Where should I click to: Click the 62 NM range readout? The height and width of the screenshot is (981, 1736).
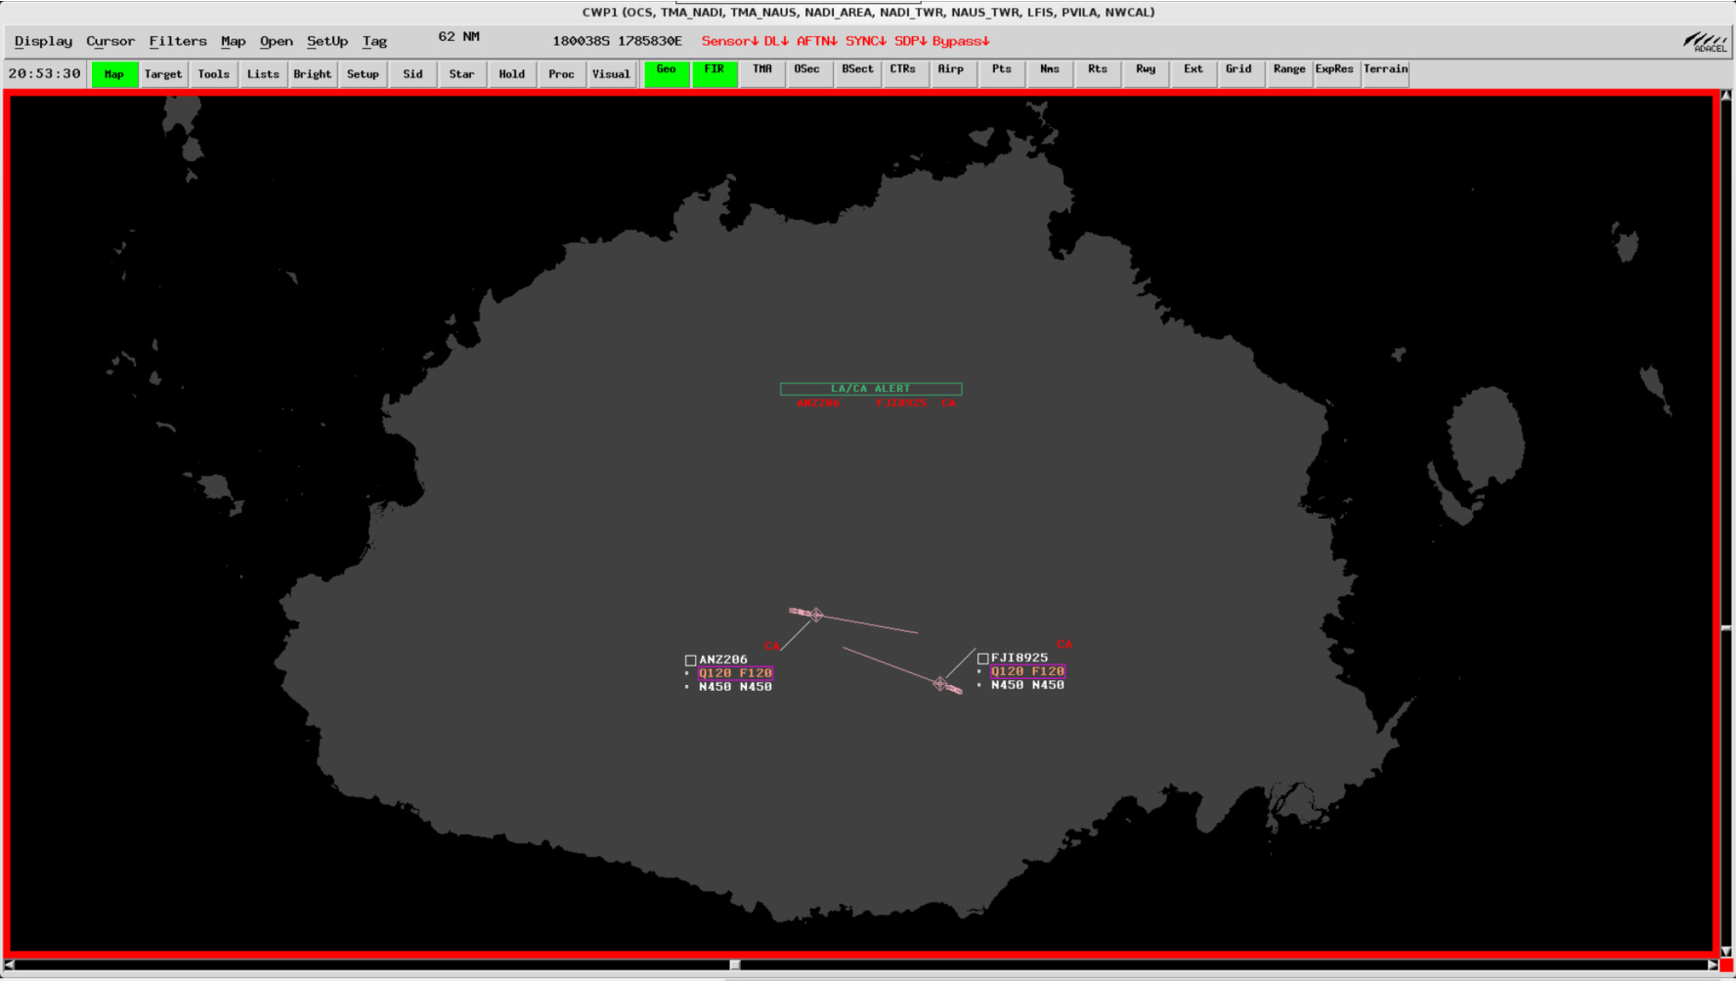click(x=458, y=37)
